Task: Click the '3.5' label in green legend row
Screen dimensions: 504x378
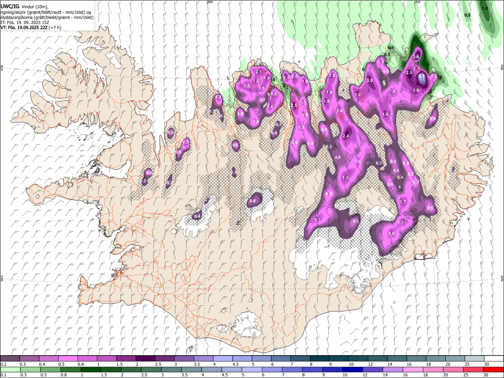Action: [x=184, y=375]
